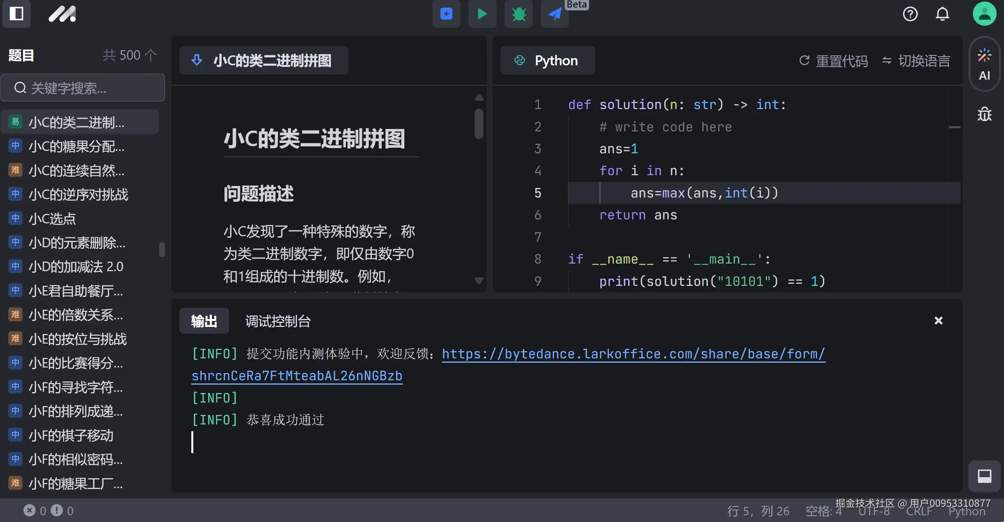Viewport: 1004px width, 522px height.
Task: Open the AI assistant panel
Action: pyautogui.click(x=984, y=64)
